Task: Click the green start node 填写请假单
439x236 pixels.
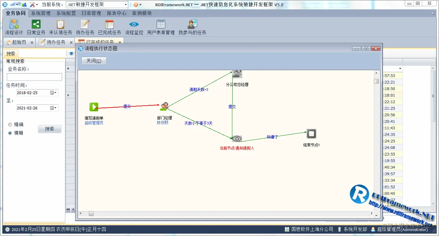Action: [94, 107]
